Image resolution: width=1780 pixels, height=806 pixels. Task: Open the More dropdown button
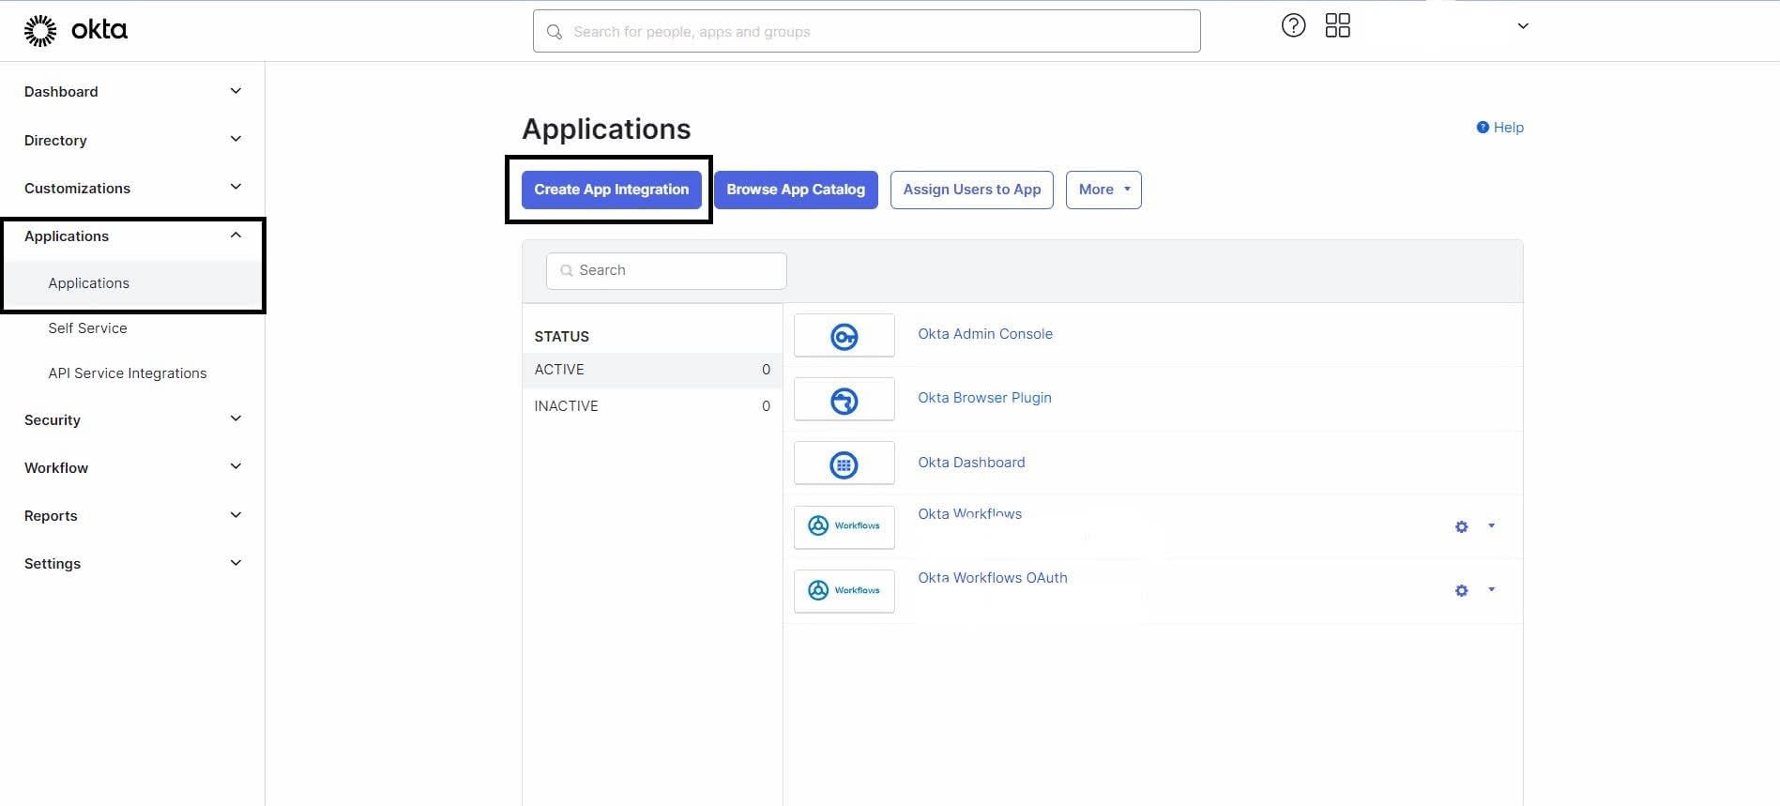coord(1103,190)
